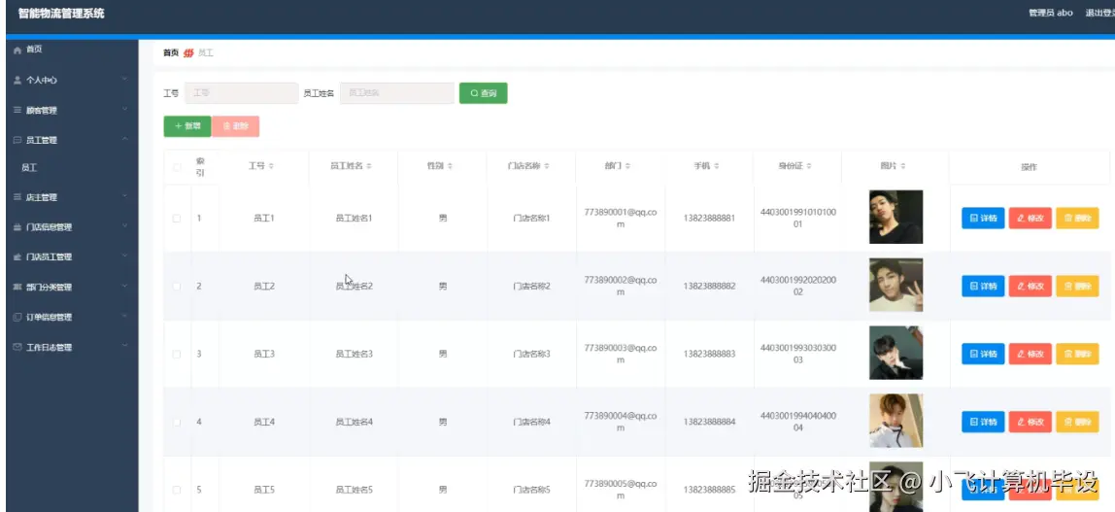Click the person icon beside 个人中心
The image size is (1115, 512).
point(17,81)
